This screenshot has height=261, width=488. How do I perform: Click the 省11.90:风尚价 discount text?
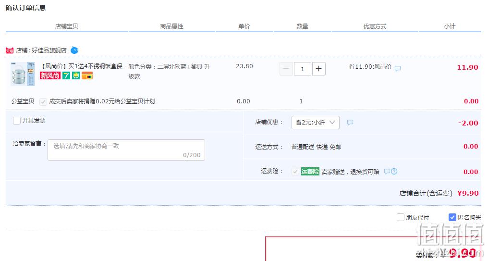coord(370,67)
